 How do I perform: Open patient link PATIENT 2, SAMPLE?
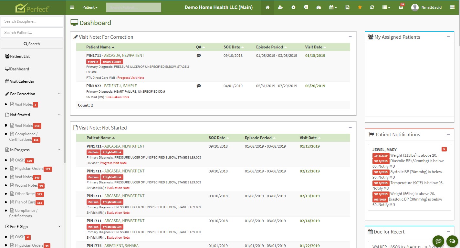tap(120, 86)
